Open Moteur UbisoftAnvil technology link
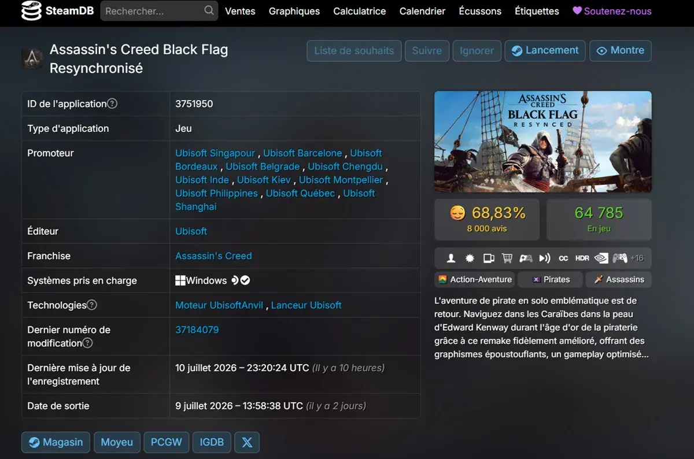Viewport: 694px width, 459px height. pos(219,305)
